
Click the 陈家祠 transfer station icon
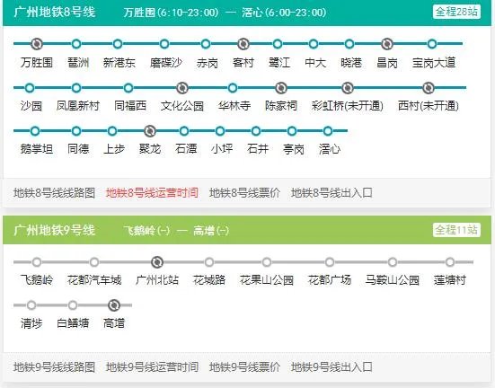280,88
